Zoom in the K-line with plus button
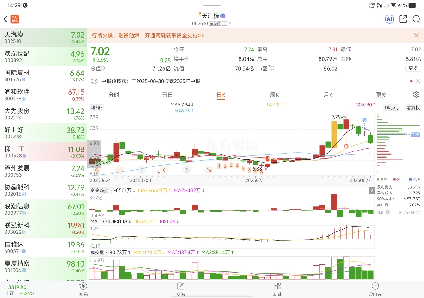This screenshot has width=424, height=298. (x=142, y=170)
